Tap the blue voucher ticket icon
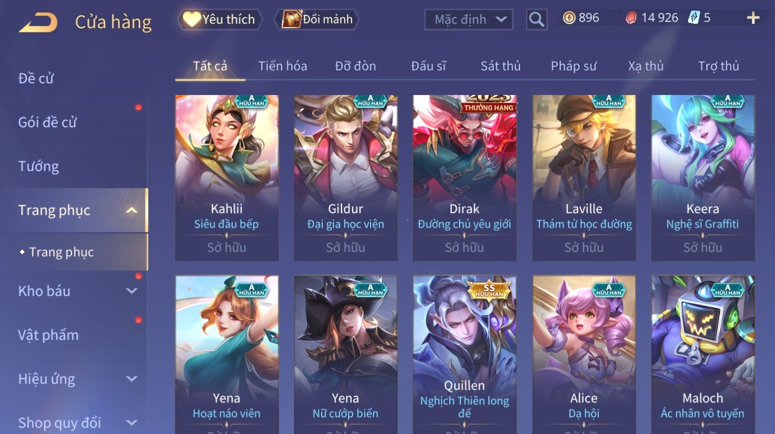Screen dimensions: 775x434 [x=694, y=18]
